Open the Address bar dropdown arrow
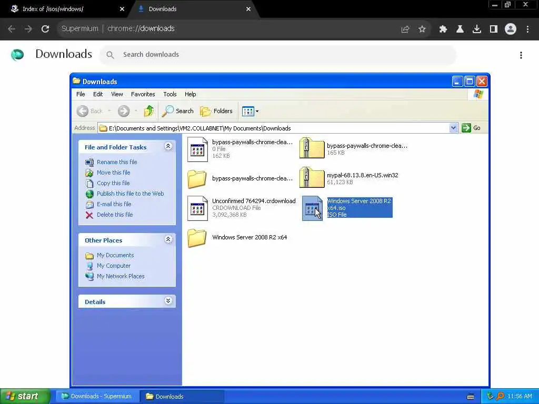This screenshot has height=404, width=539. point(453,128)
